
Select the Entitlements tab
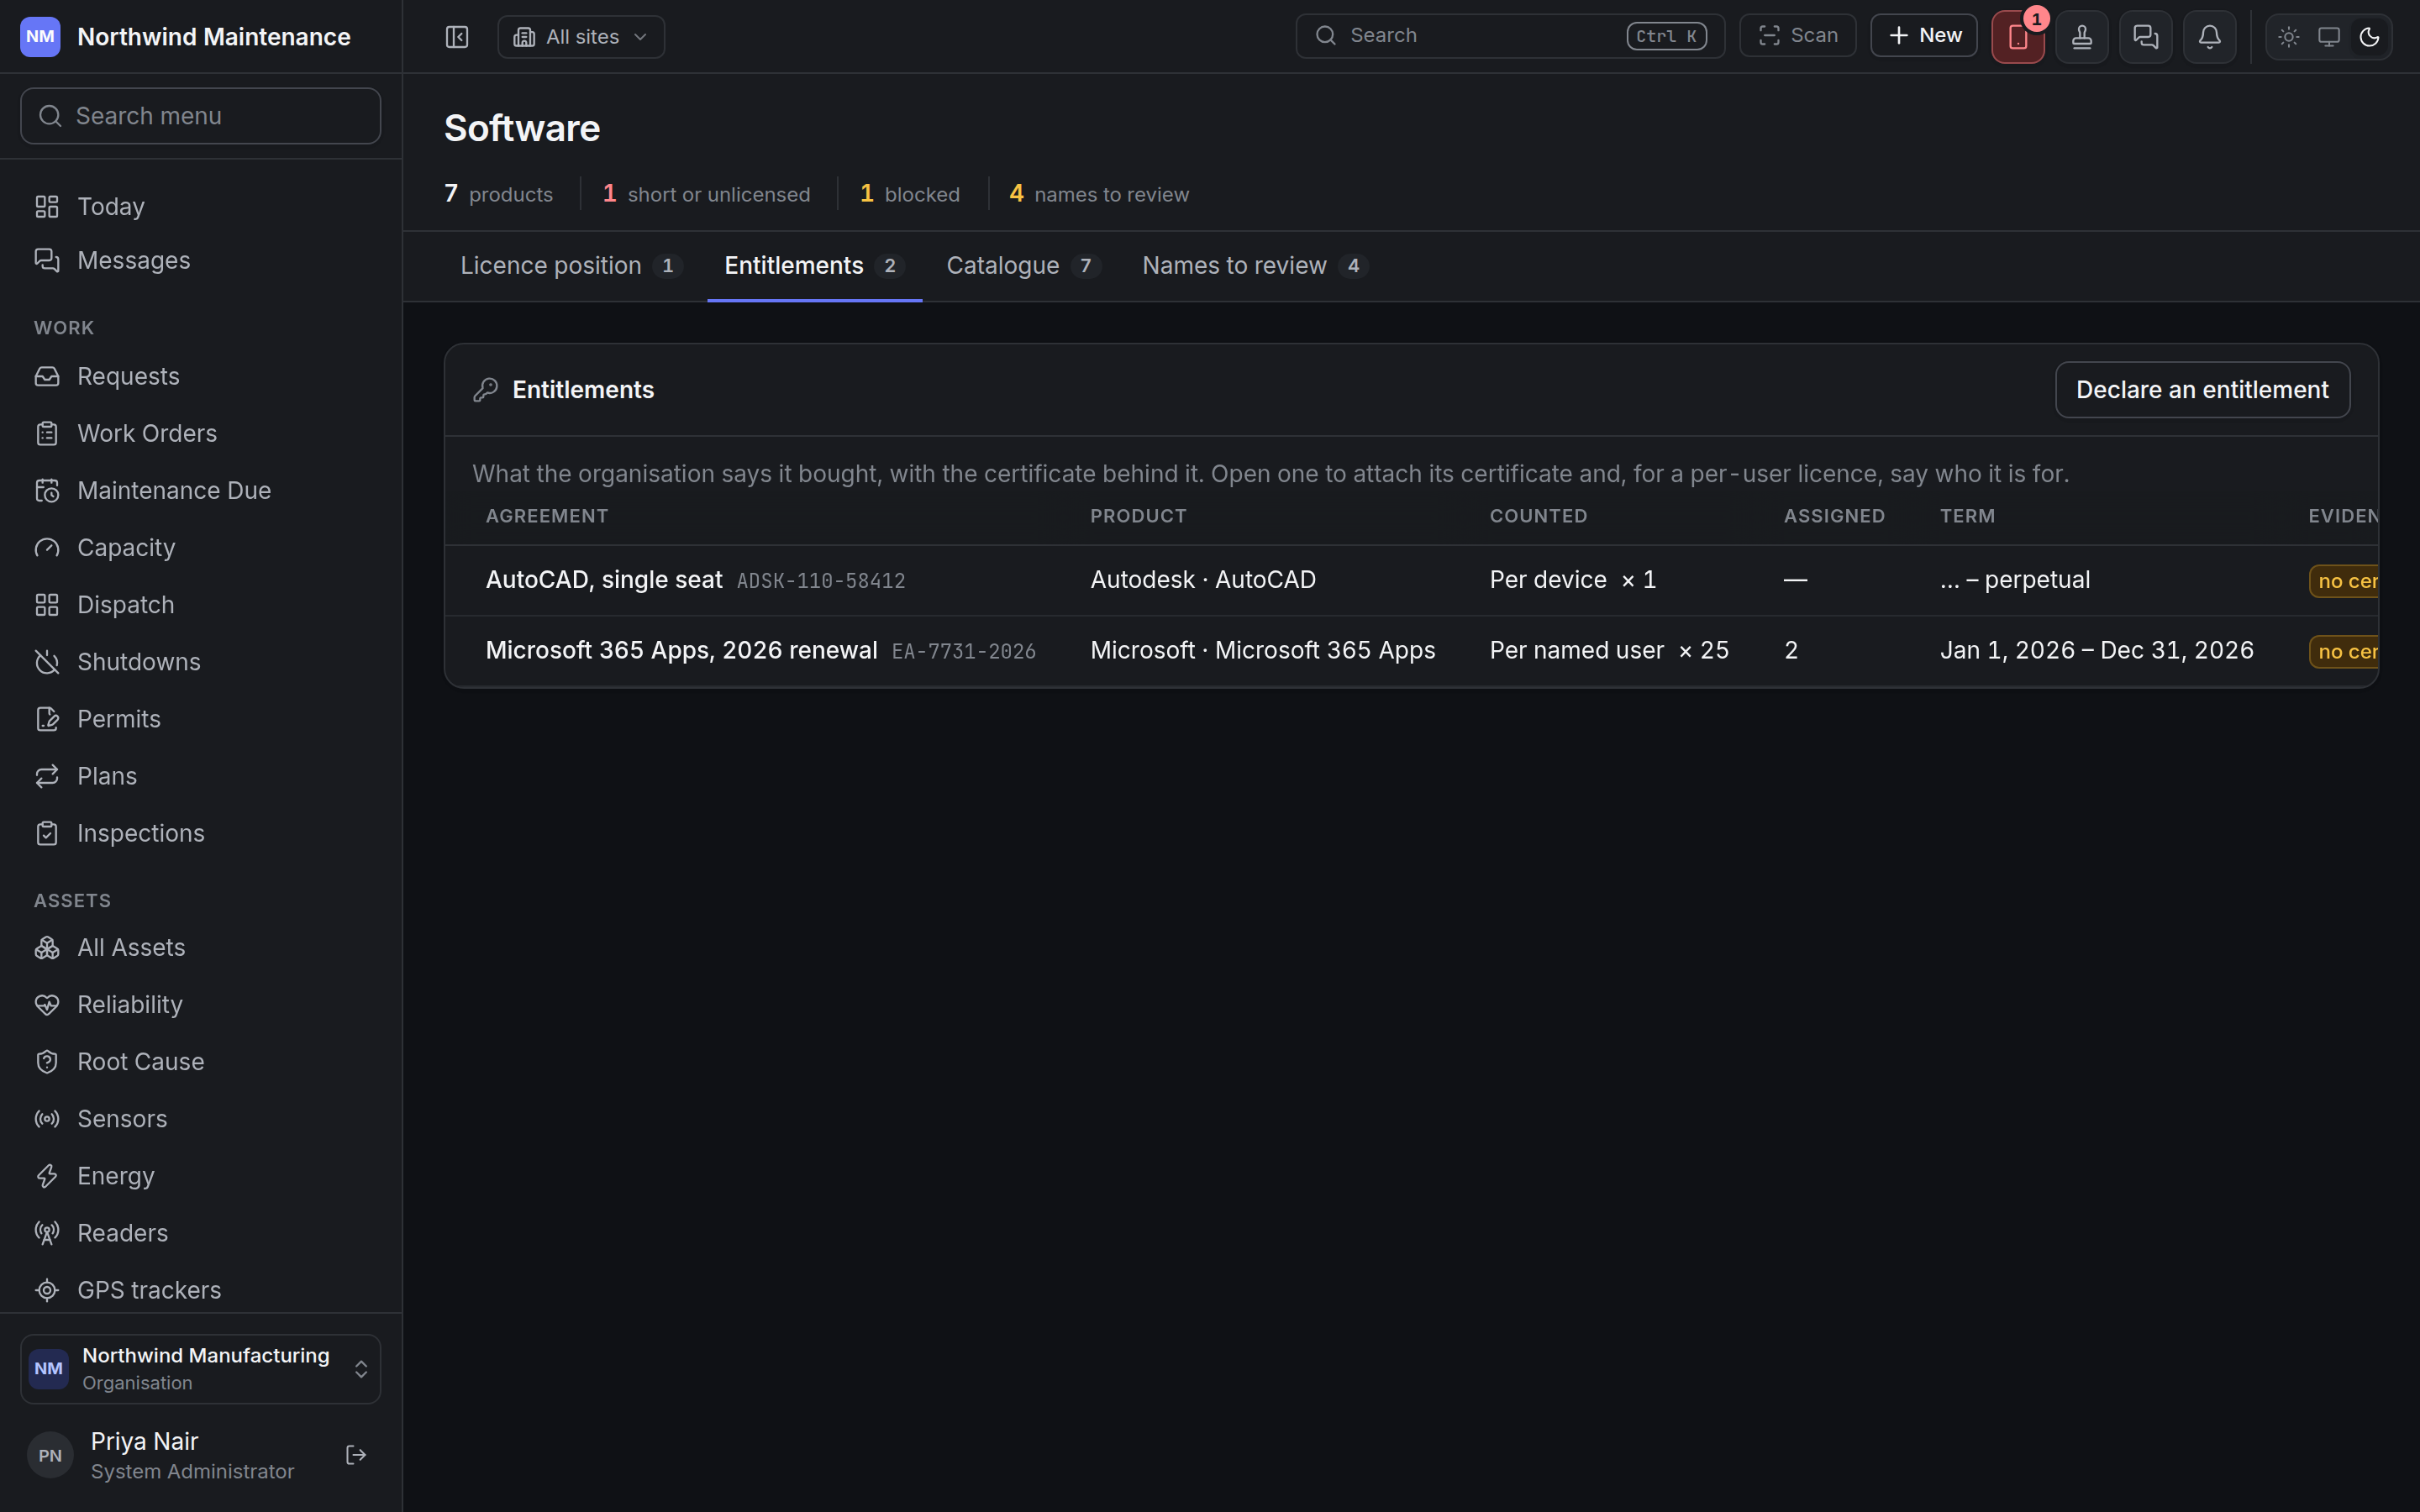(x=814, y=266)
